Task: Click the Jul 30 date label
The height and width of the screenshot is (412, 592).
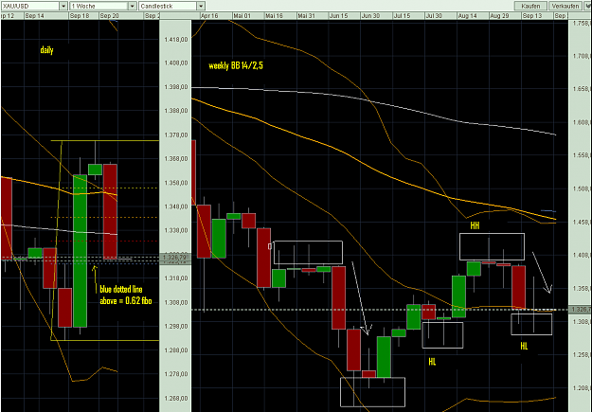Action: (x=434, y=16)
